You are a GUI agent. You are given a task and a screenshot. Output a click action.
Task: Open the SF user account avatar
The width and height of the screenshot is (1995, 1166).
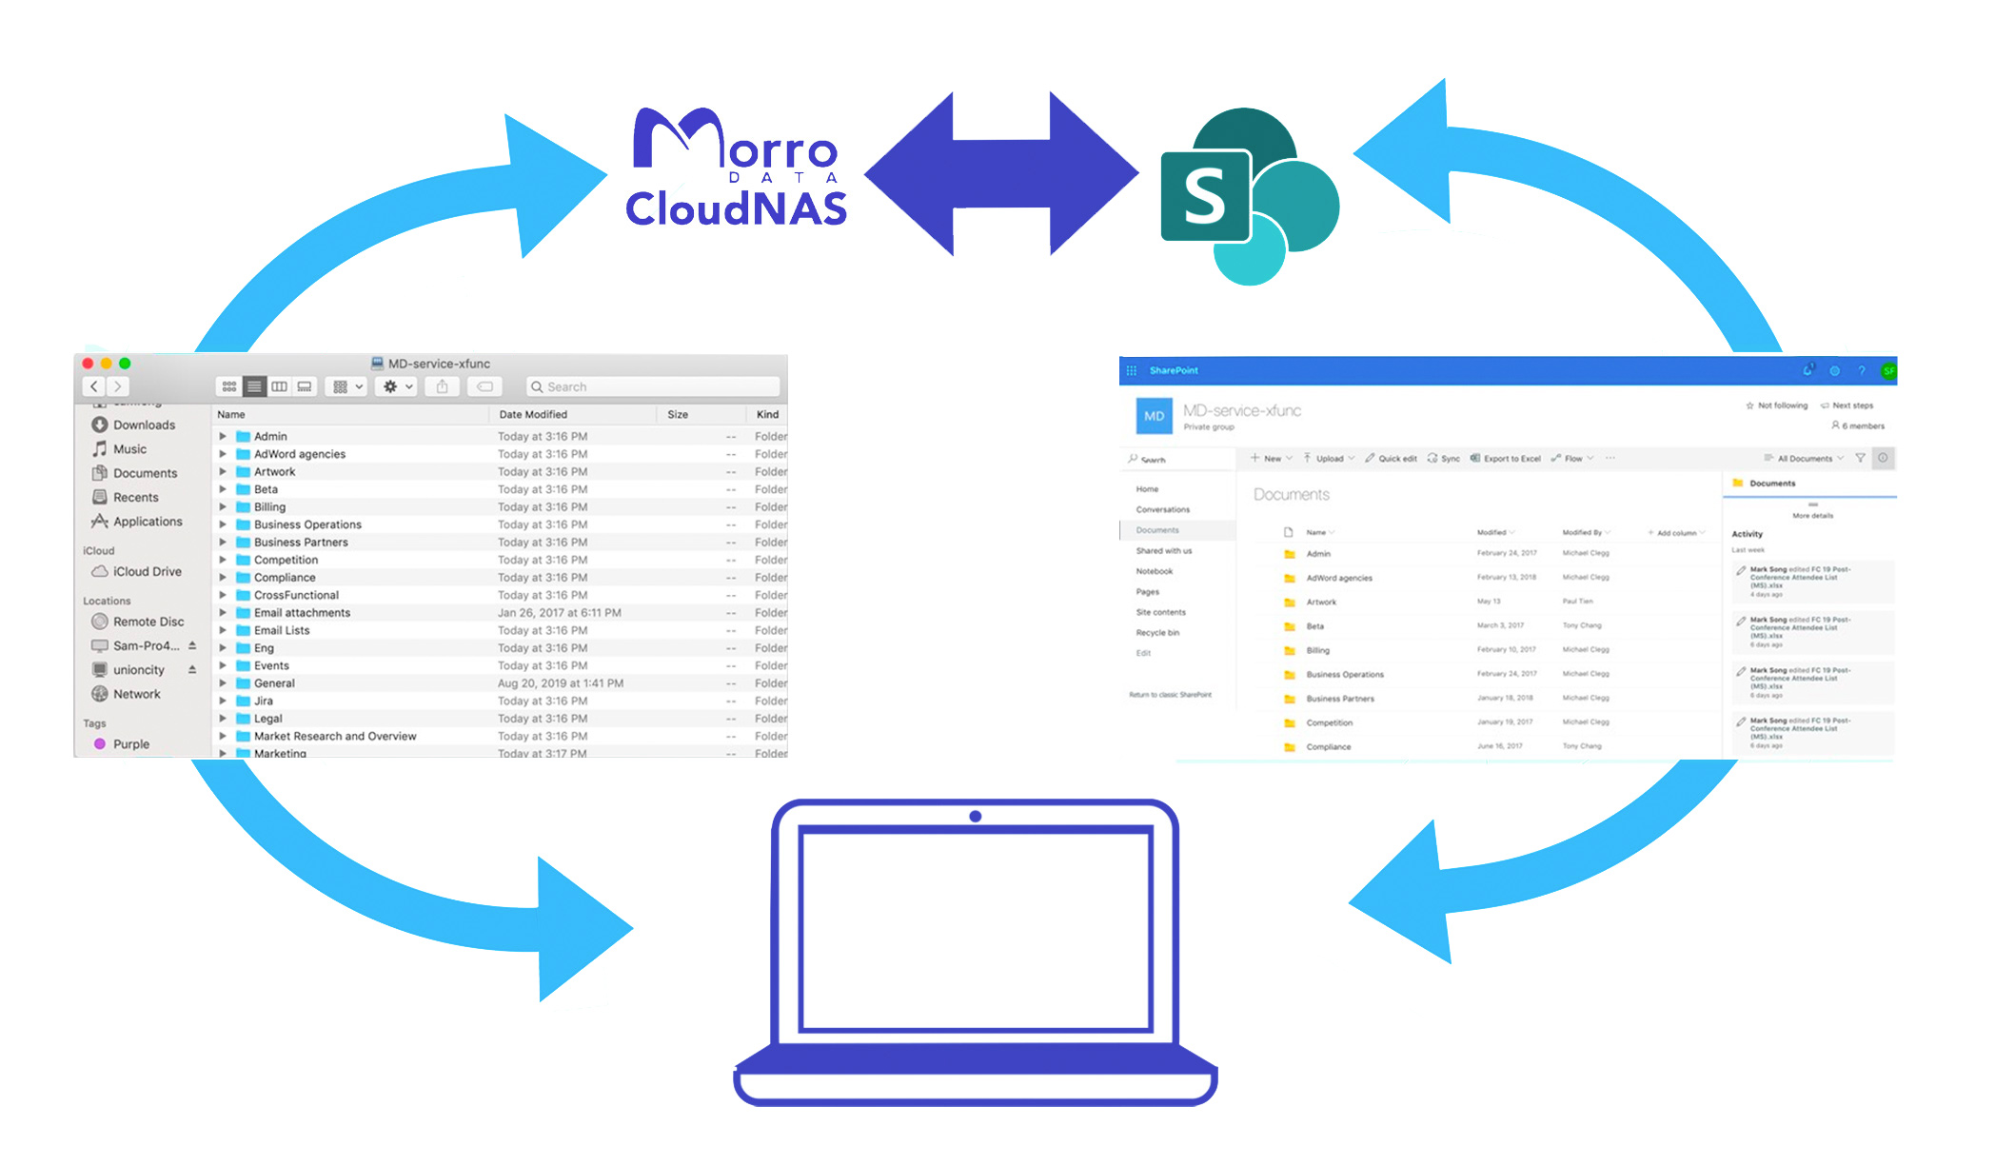pyautogui.click(x=1888, y=371)
